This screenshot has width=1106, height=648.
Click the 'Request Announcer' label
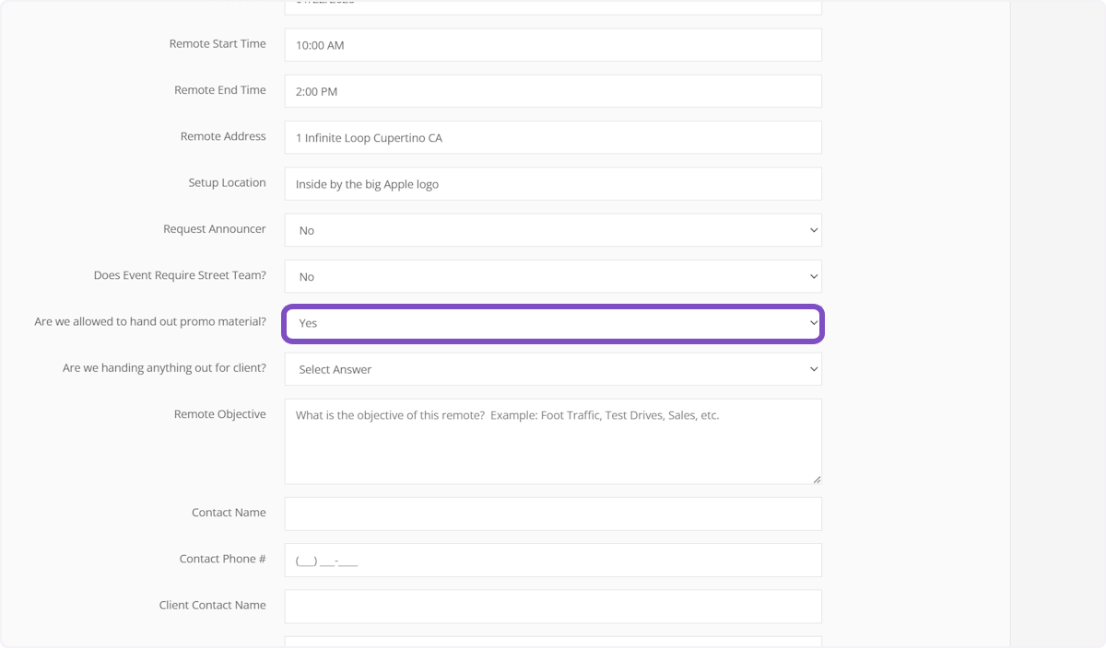(214, 228)
